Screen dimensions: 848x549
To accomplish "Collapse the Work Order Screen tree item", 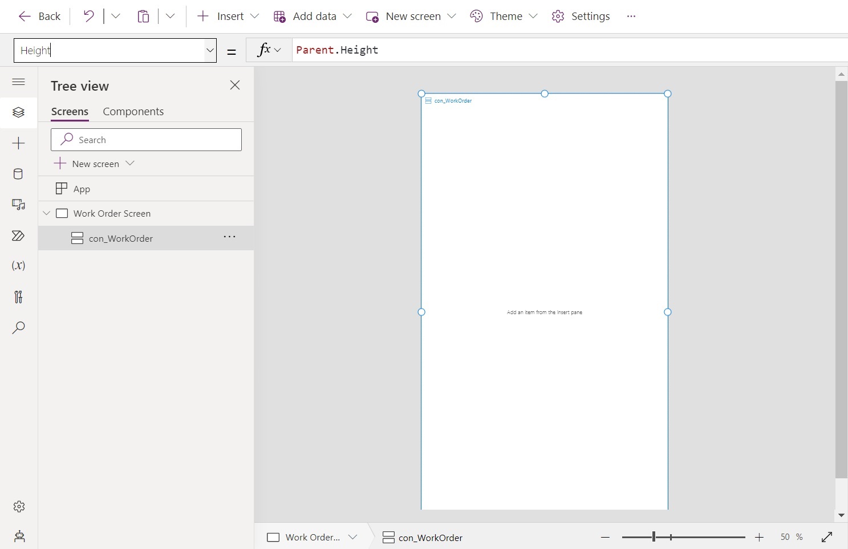I will 46,213.
